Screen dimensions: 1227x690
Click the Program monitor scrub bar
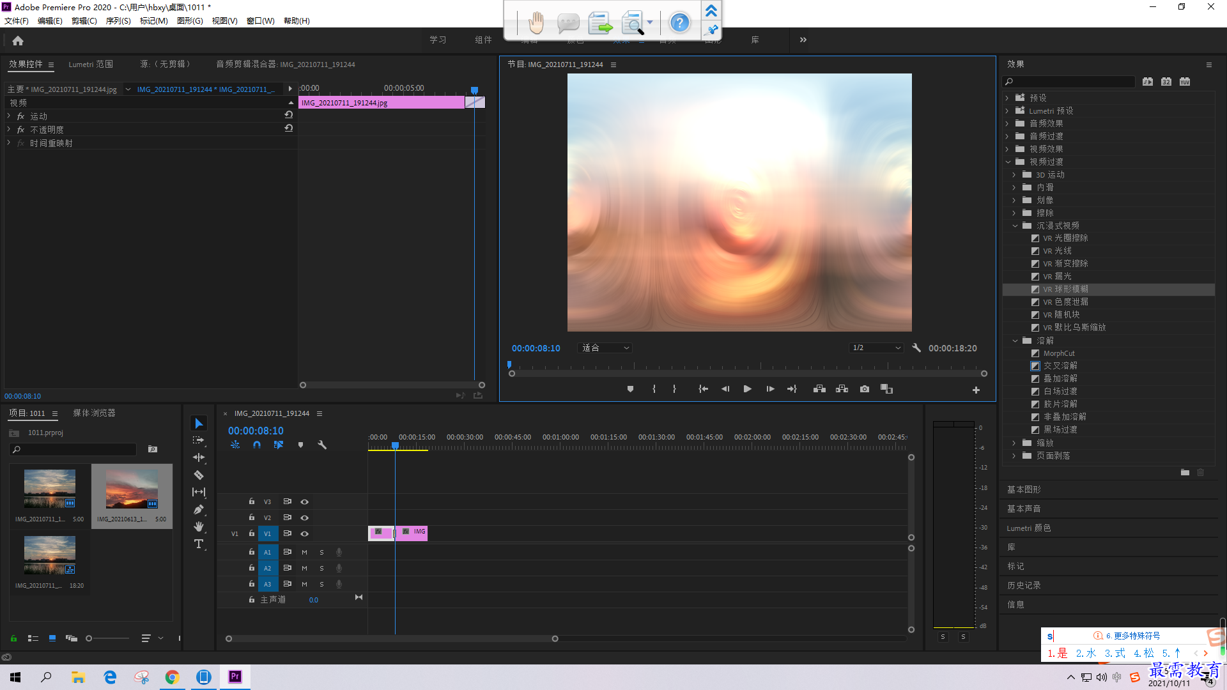(x=748, y=373)
